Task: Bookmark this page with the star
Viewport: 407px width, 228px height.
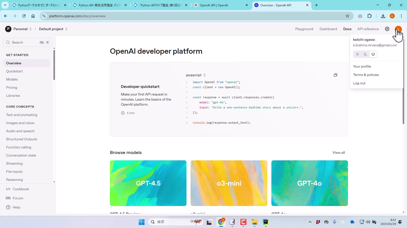Action: pyautogui.click(x=347, y=16)
